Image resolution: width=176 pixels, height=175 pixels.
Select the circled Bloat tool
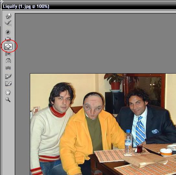coord(8,46)
